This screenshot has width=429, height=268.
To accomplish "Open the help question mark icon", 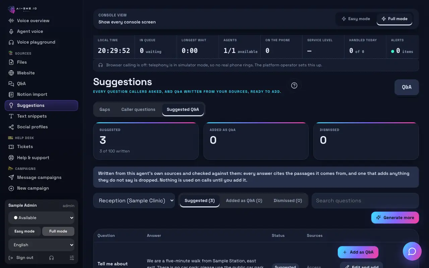I will (294, 85).
